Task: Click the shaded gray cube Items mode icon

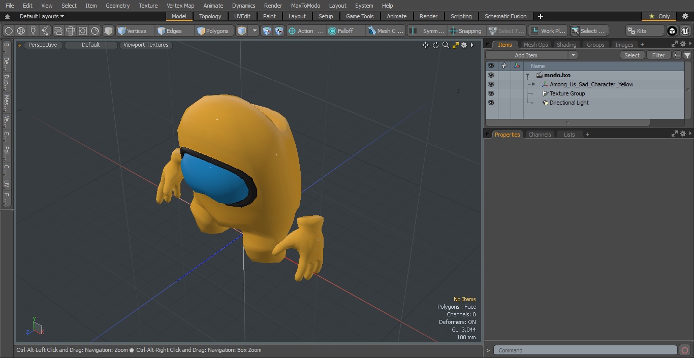Action: [x=108, y=31]
